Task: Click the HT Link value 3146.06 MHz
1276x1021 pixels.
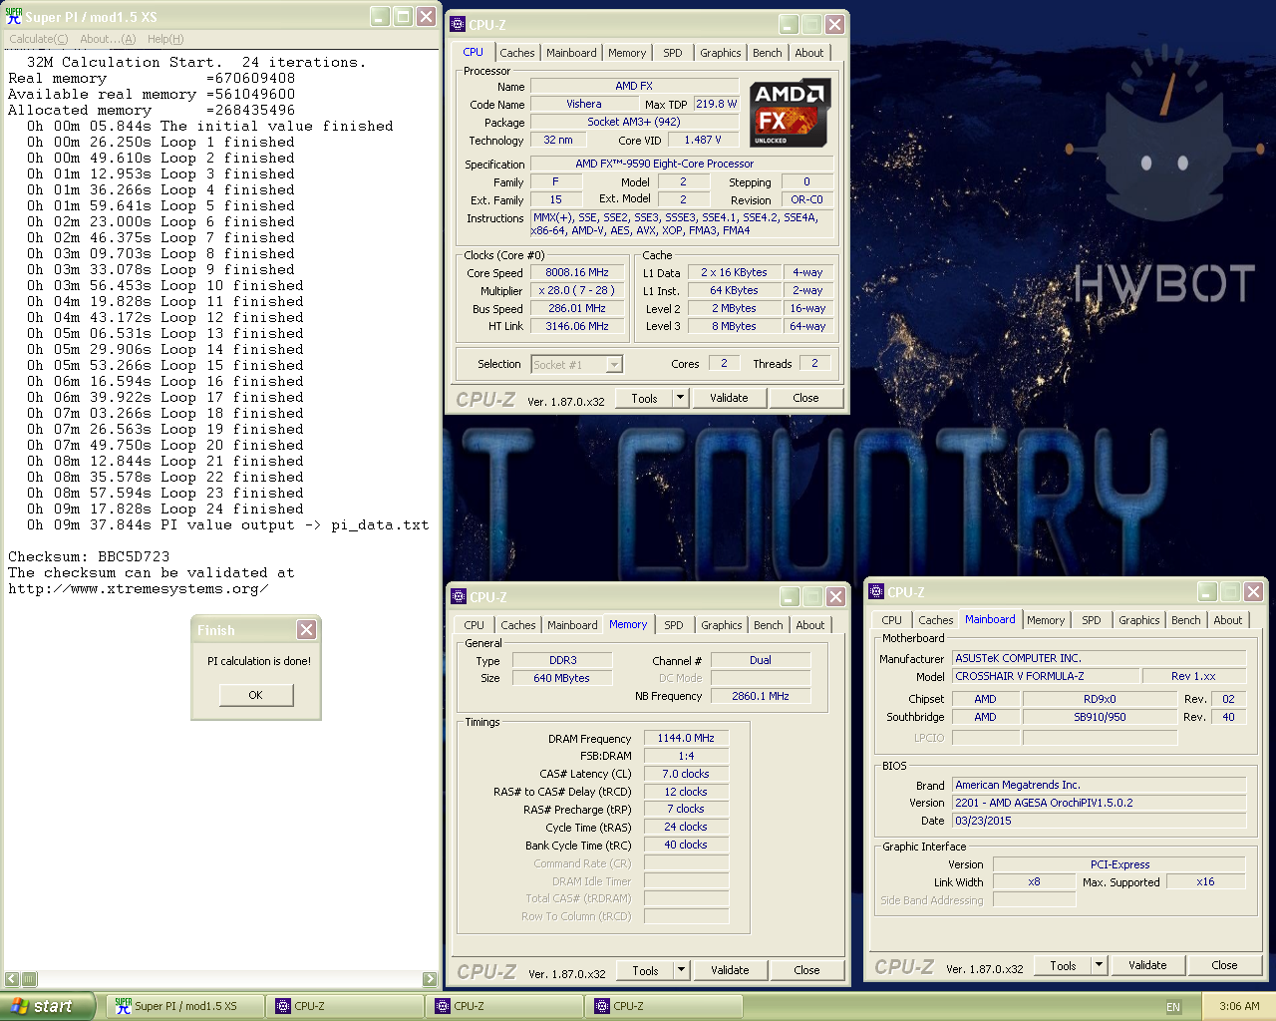Action: pos(577,326)
